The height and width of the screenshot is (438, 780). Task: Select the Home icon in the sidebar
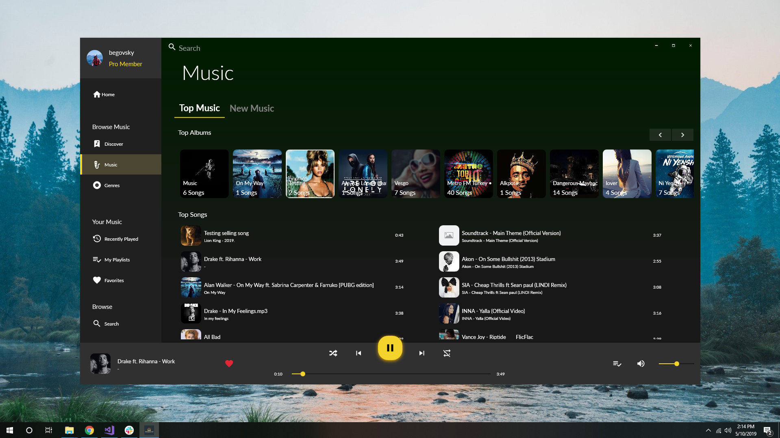97,94
